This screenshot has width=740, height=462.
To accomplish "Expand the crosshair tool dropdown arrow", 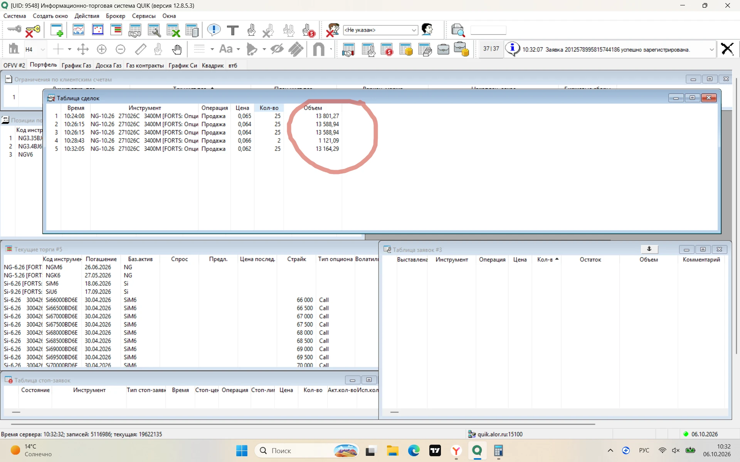I will 70,49.
